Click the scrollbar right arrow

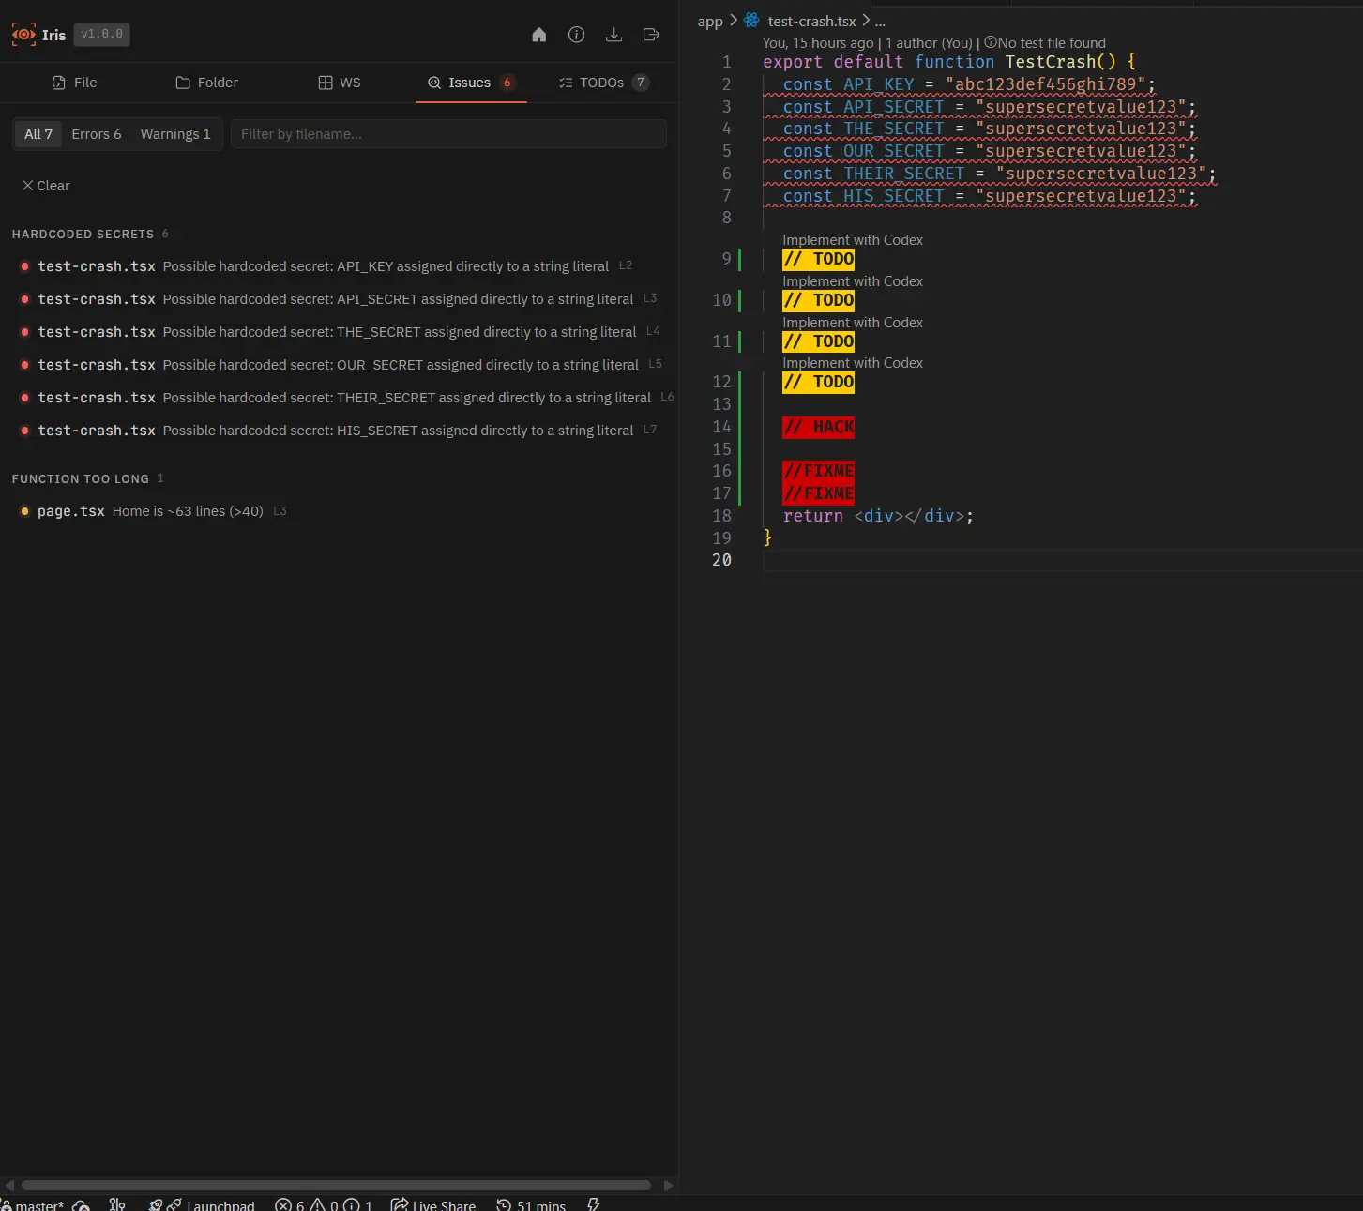point(668,1185)
